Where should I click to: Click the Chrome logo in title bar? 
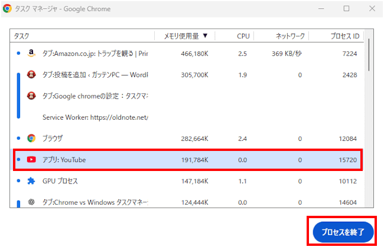[7, 9]
